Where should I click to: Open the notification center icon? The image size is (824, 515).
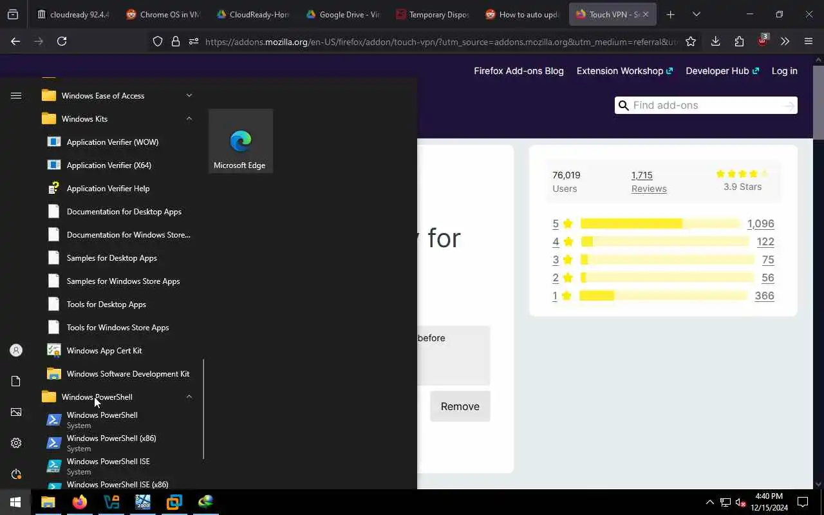tap(803, 502)
